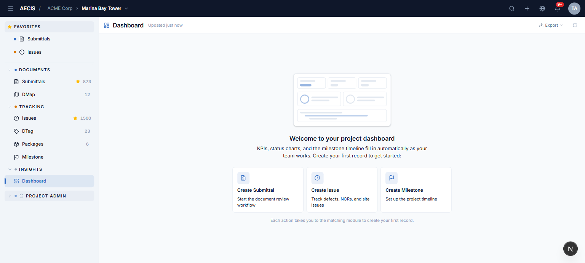Click the plus add icon in header
This screenshot has height=263, width=585.
(527, 8)
